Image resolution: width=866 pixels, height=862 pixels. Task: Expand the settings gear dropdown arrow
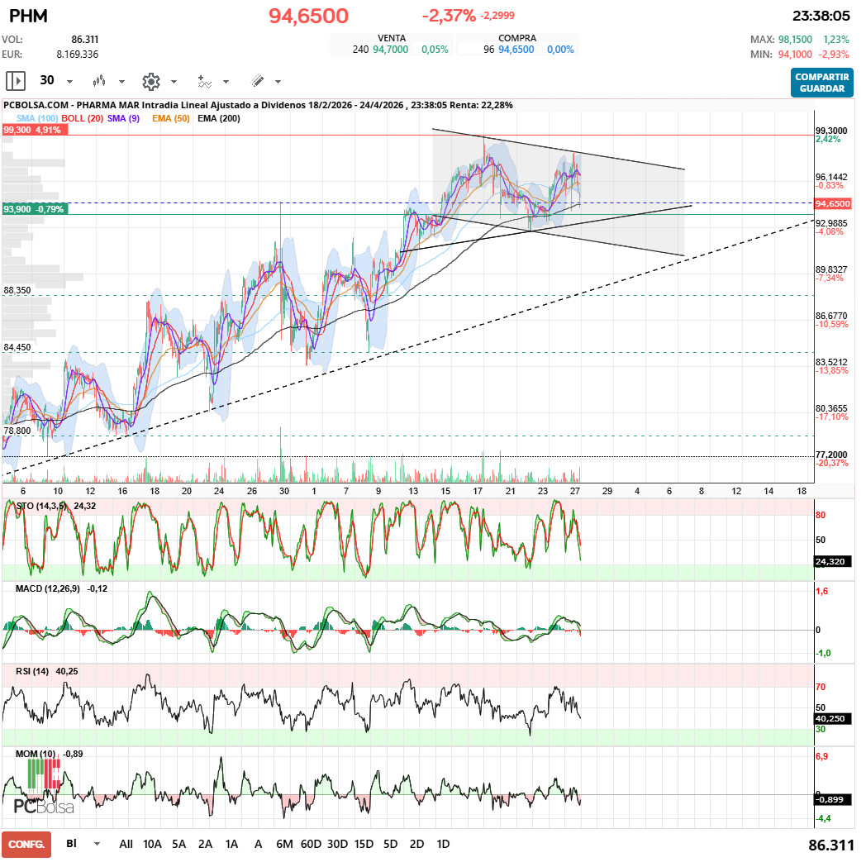(174, 82)
